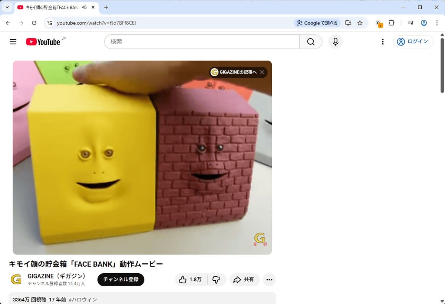Like the video with thumbs up
The height and width of the screenshot is (304, 445).
[191, 280]
